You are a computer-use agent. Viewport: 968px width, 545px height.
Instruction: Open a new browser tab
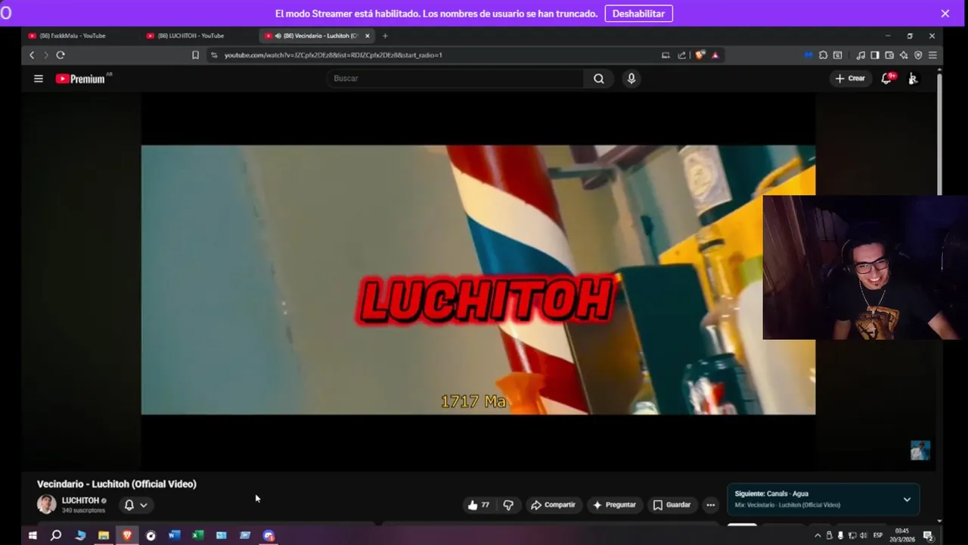point(385,36)
